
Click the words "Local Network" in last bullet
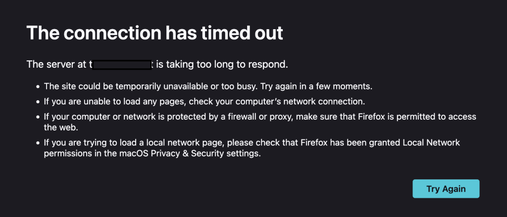click(x=436, y=143)
